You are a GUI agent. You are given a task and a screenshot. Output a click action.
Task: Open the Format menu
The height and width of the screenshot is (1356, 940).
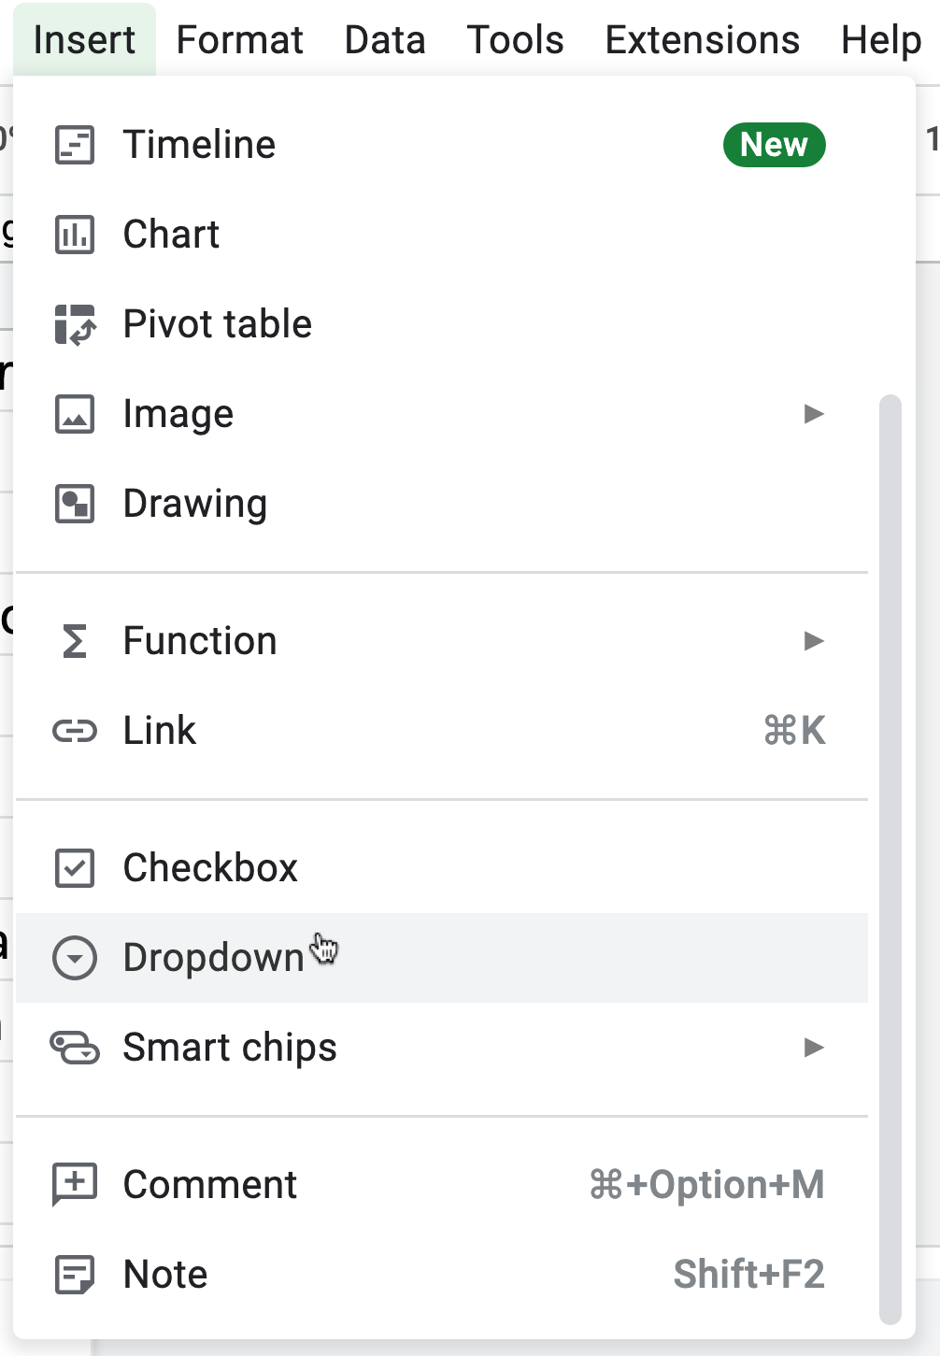point(239,39)
